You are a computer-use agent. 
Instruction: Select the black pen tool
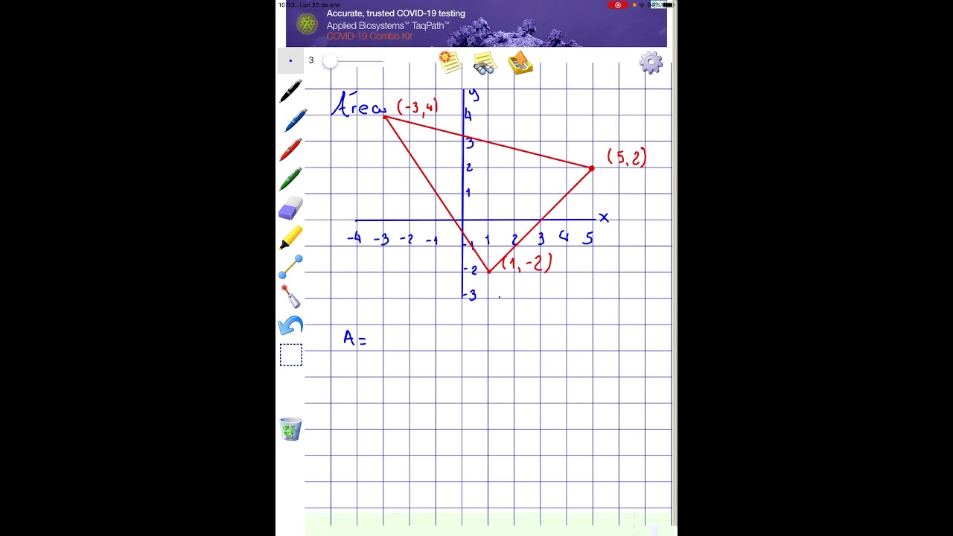tap(290, 91)
